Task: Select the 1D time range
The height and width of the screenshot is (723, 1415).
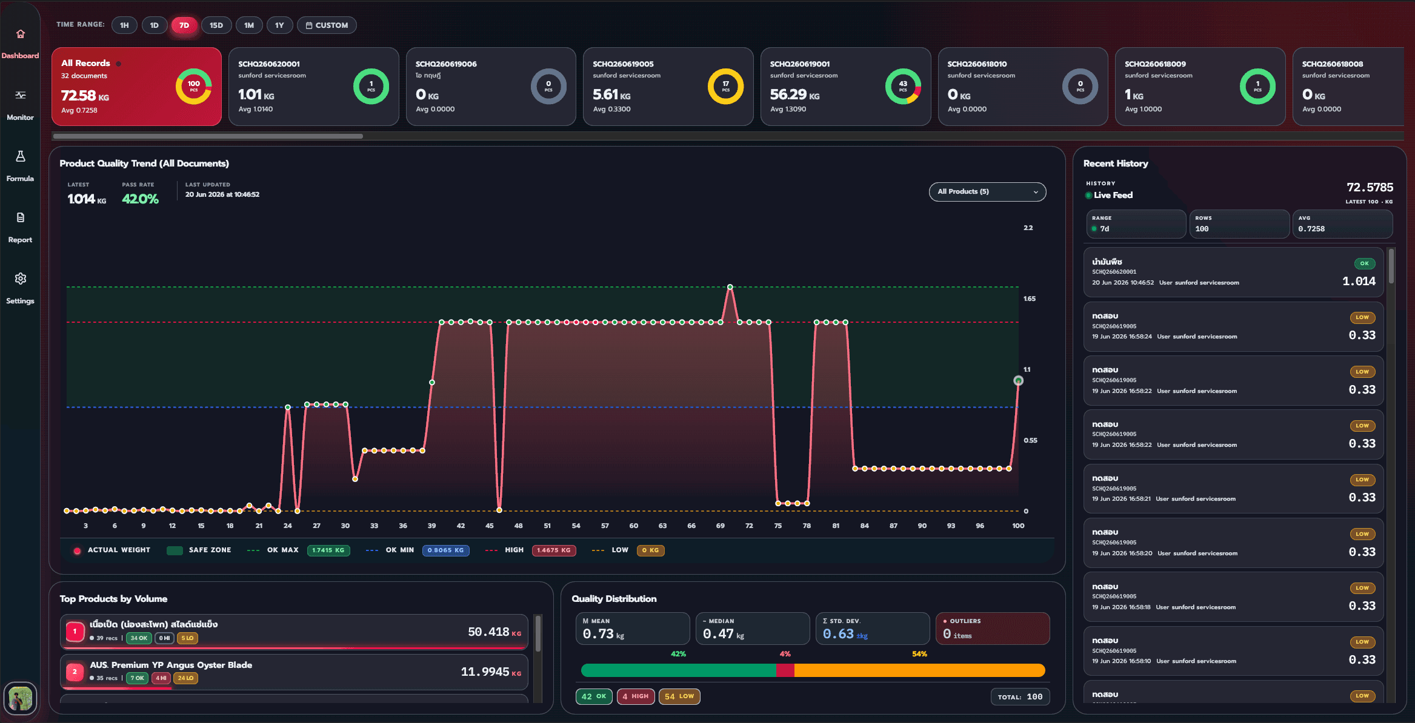Action: [x=155, y=25]
